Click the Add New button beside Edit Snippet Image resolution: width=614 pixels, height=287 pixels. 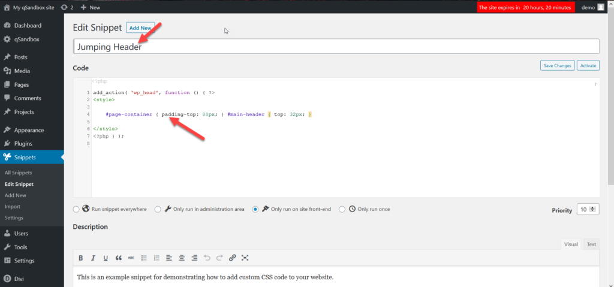140,28
